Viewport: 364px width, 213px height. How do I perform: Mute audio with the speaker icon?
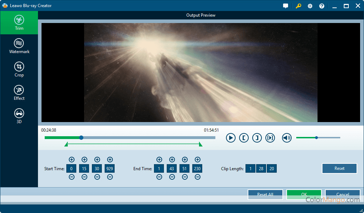pos(287,138)
